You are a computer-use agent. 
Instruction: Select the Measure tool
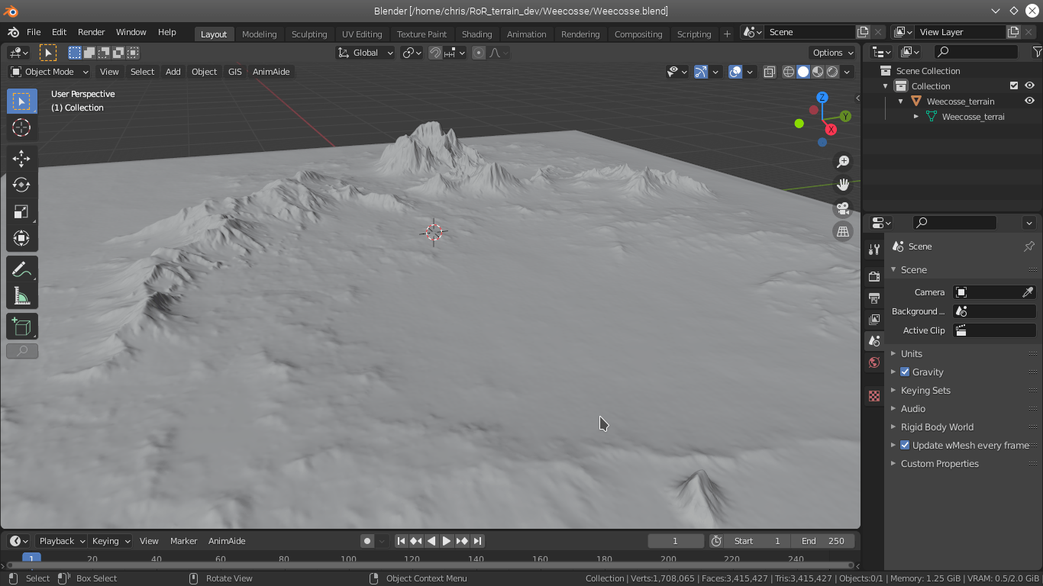pos(21,295)
